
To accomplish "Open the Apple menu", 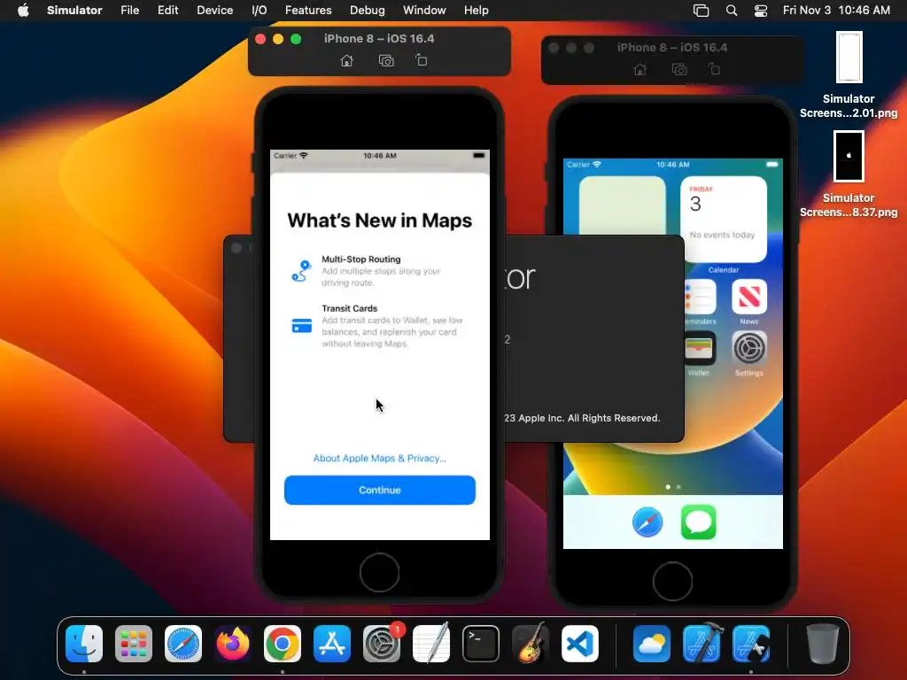I will 23,10.
